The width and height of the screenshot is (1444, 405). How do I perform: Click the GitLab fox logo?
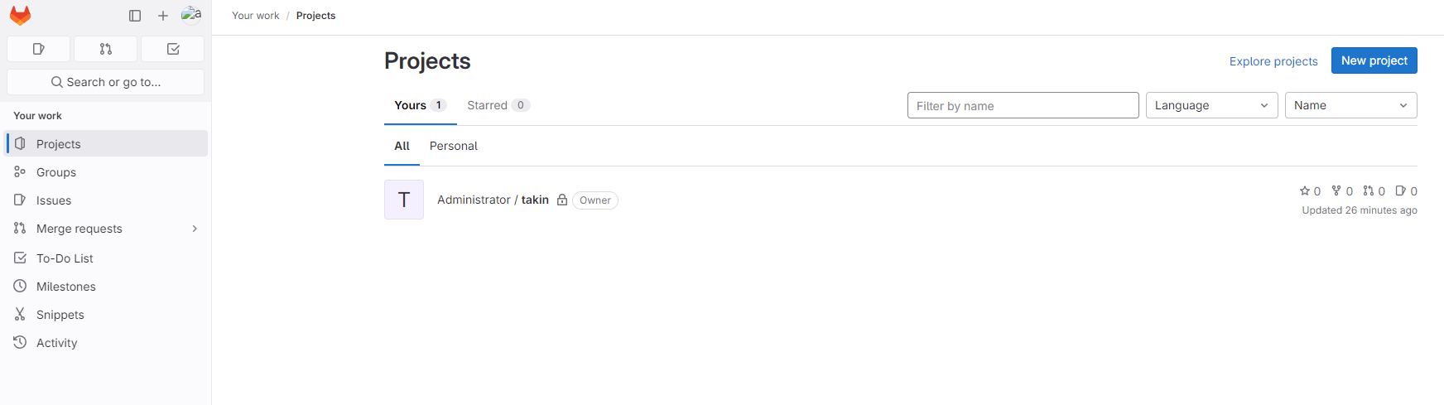click(x=20, y=16)
